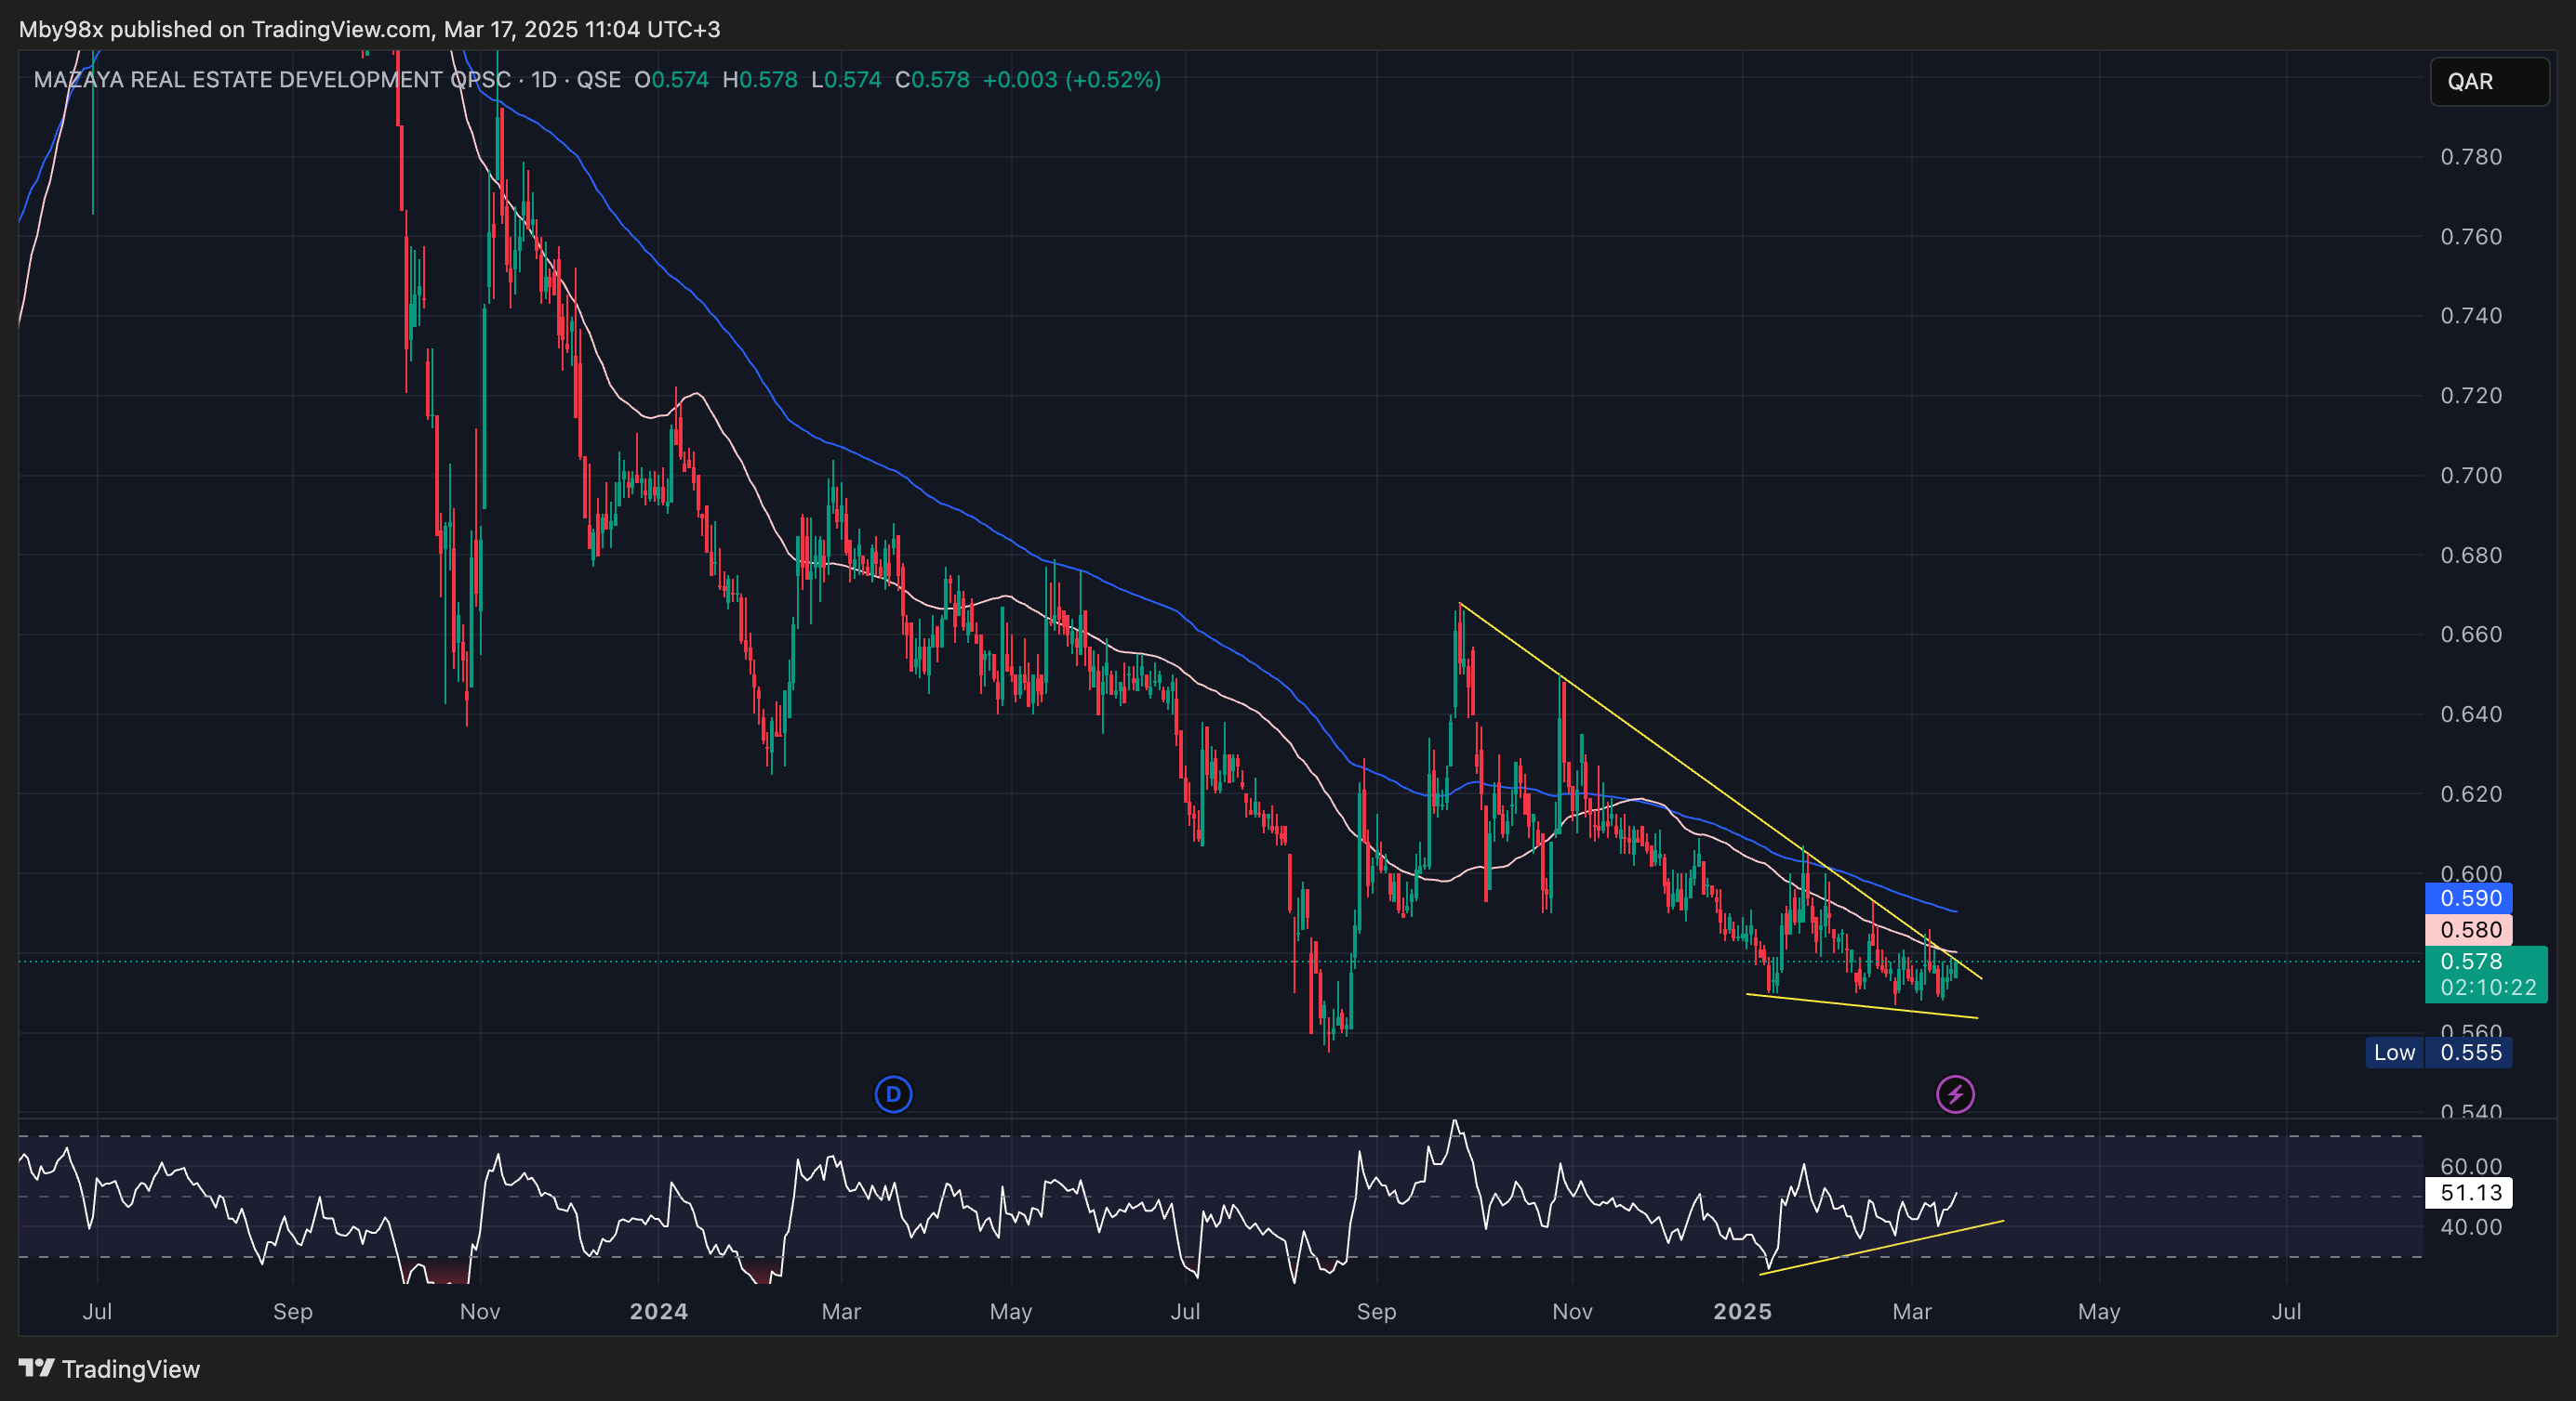
Task: Click the blue 0.590 moving average price label
Action: pos(2469,898)
